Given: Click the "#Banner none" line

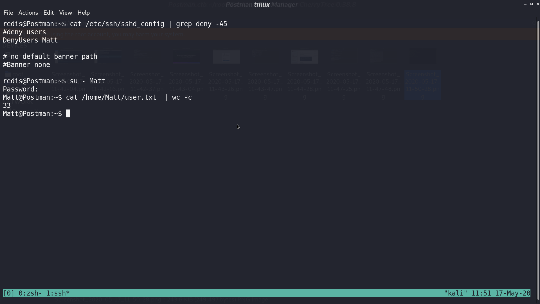Looking at the screenshot, I should 26,65.
